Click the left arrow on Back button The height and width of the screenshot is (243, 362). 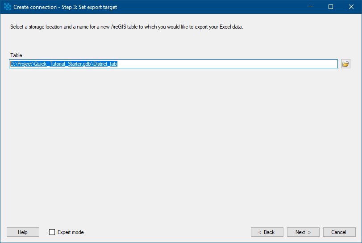tap(260, 232)
